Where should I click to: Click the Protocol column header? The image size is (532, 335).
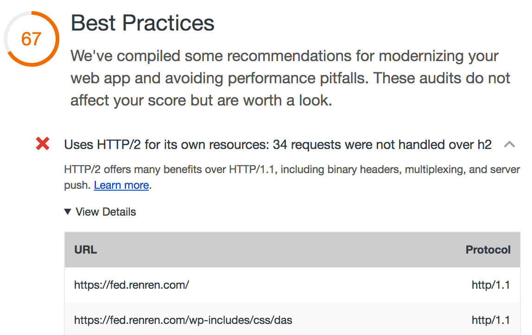[x=488, y=250]
